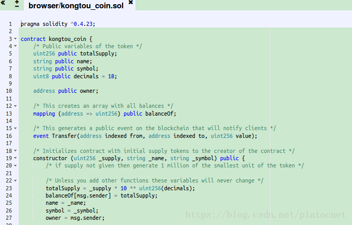Close the kongtou_coin.sol tab
The width and height of the screenshot is (352, 225).
coord(131,3)
